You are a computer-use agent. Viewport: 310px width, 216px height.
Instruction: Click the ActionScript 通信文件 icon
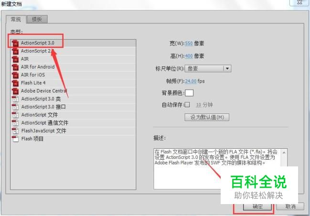click(x=15, y=123)
